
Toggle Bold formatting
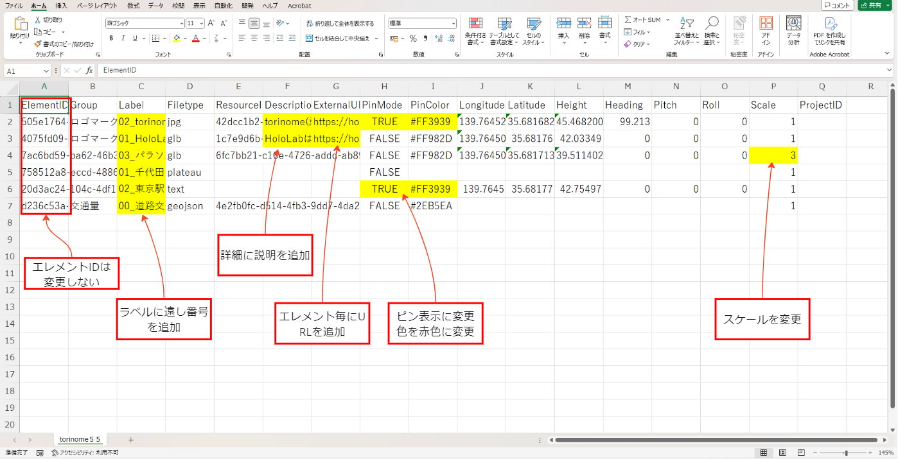point(111,39)
